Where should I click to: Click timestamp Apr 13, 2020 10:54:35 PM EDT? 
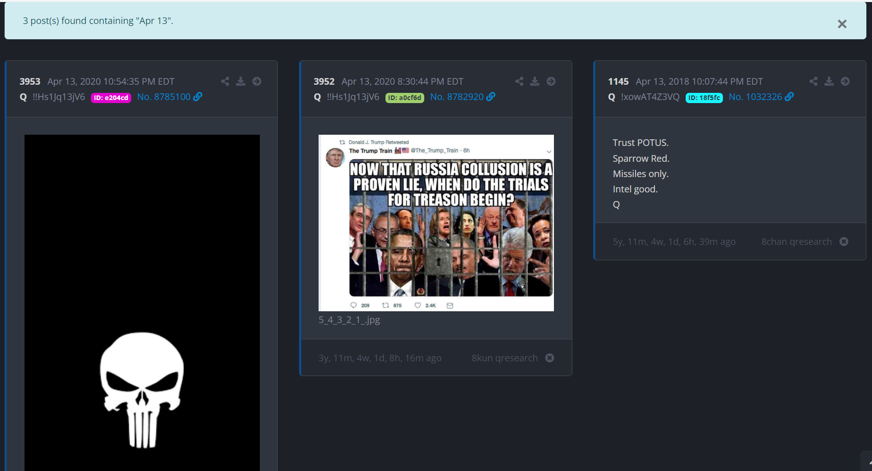pos(111,81)
